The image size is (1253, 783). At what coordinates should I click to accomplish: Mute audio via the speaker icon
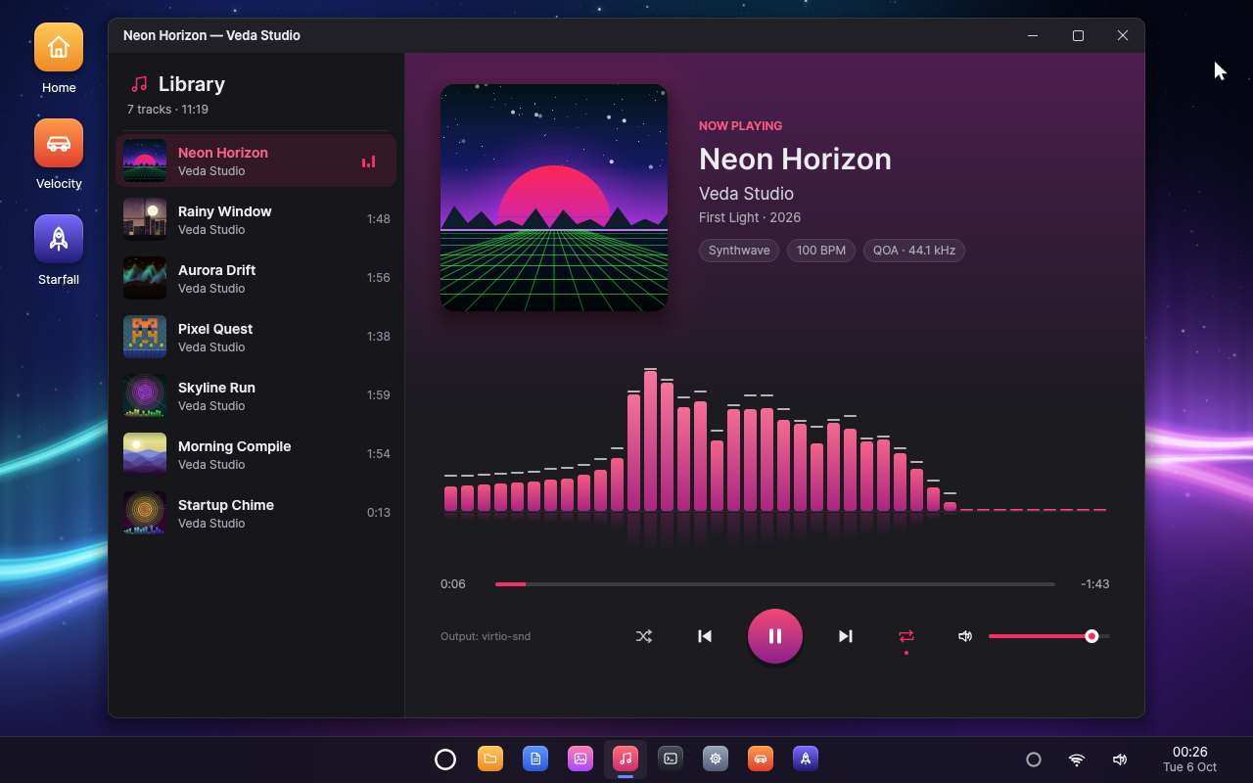[965, 636]
